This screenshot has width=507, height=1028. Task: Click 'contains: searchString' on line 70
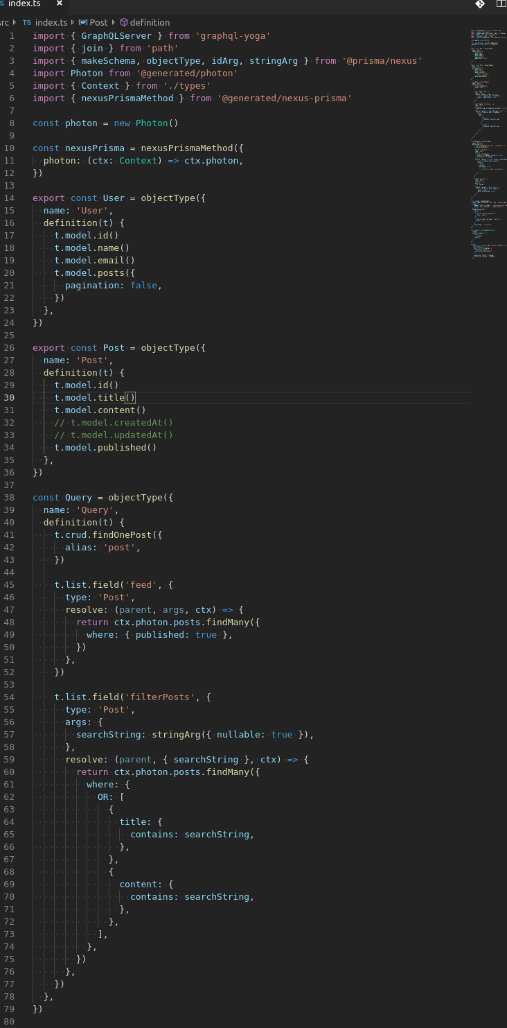[x=190, y=897]
